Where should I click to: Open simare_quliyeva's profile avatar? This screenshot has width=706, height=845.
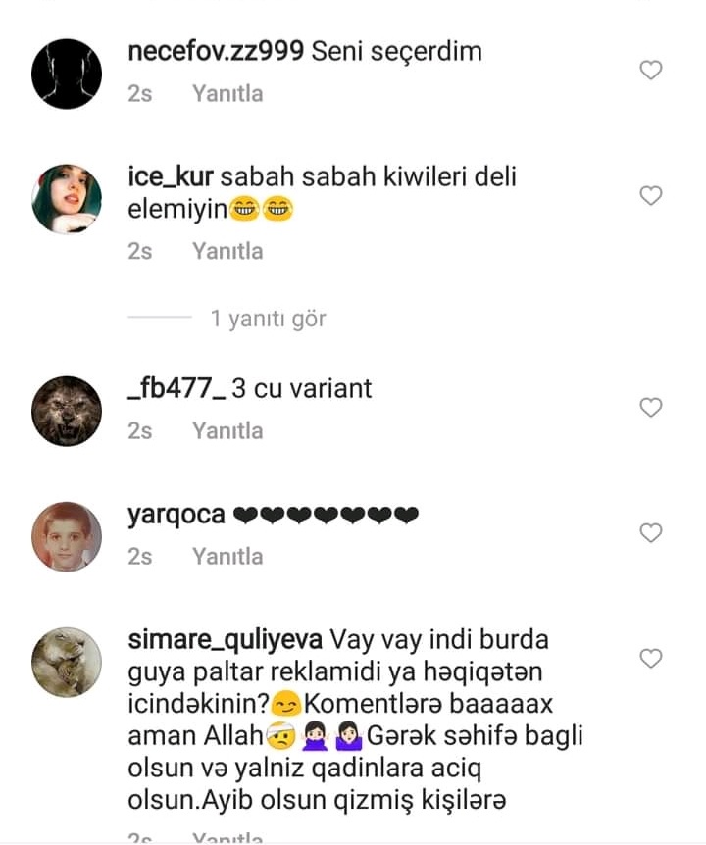pos(67,662)
